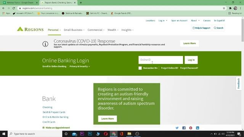Click the browser forward arrow
Screen dimensions: 244x137
pos(8,8)
